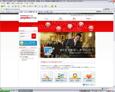
Task: Open the ファイル menu in menu bar
Action: coord(3,3)
